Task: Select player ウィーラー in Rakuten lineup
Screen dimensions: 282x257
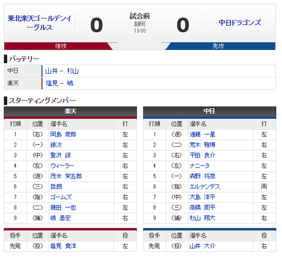Action: click(62, 166)
